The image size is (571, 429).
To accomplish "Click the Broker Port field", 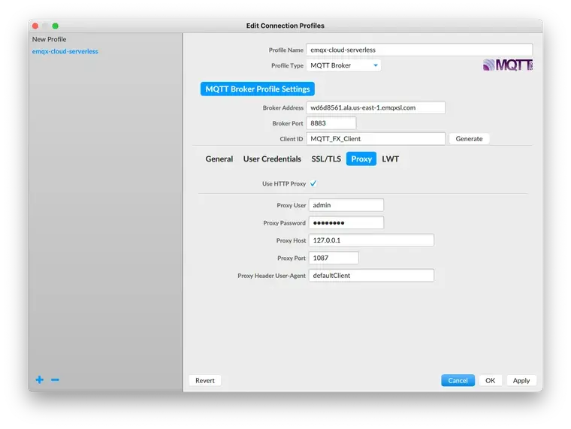I will coord(331,123).
